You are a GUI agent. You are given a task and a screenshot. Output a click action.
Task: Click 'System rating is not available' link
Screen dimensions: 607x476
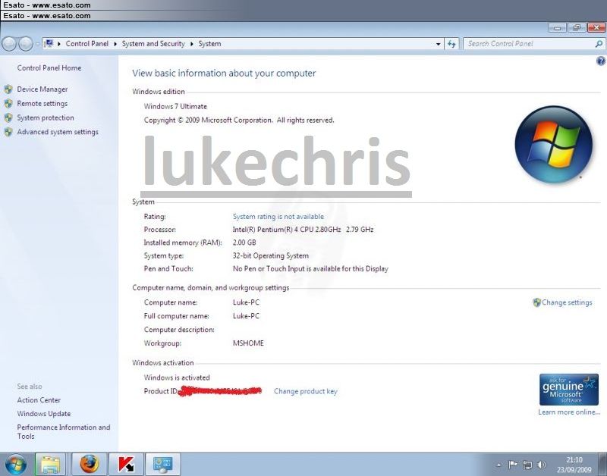click(278, 217)
